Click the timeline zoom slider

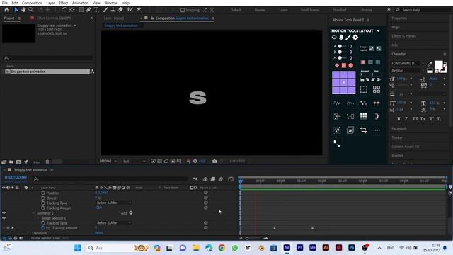click(253, 239)
